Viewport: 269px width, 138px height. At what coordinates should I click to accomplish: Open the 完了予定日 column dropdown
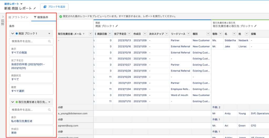129,34
